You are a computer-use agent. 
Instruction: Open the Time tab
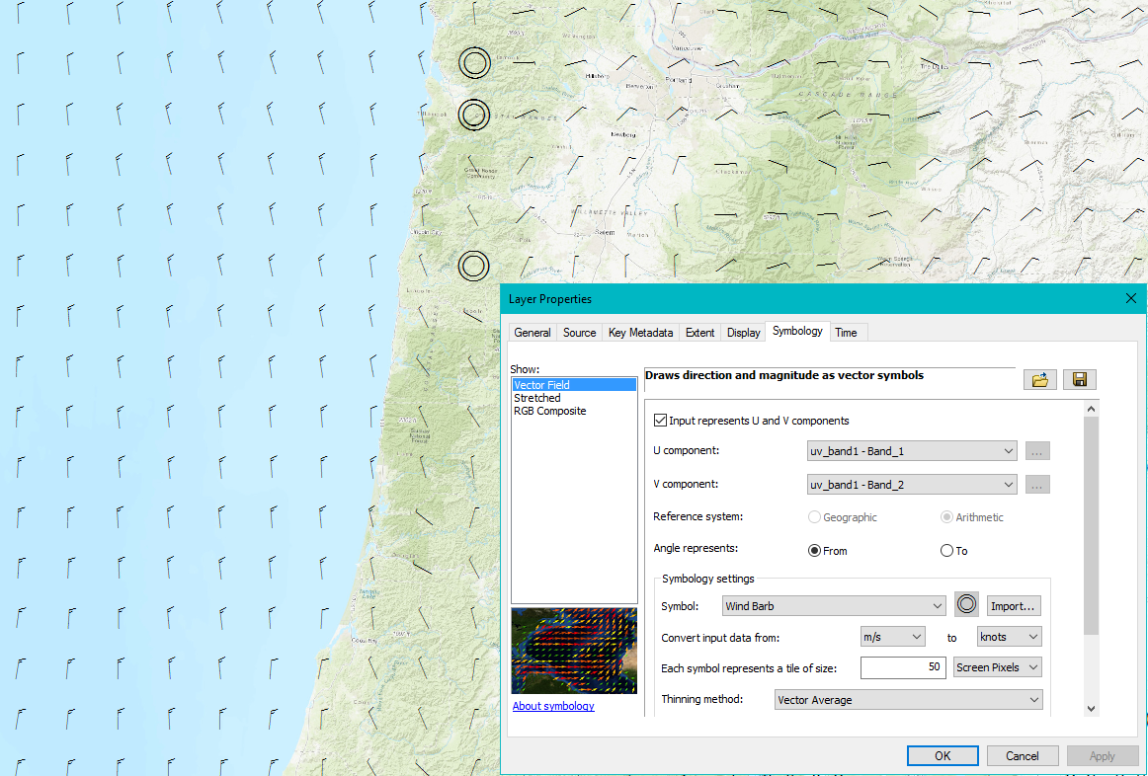click(846, 333)
